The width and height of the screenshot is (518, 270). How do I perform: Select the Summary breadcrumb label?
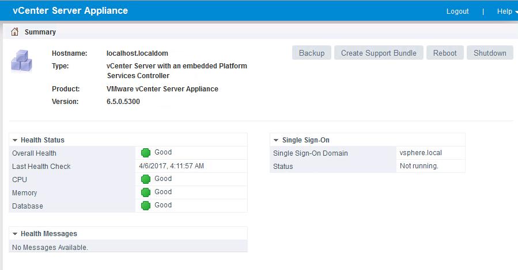(x=40, y=32)
